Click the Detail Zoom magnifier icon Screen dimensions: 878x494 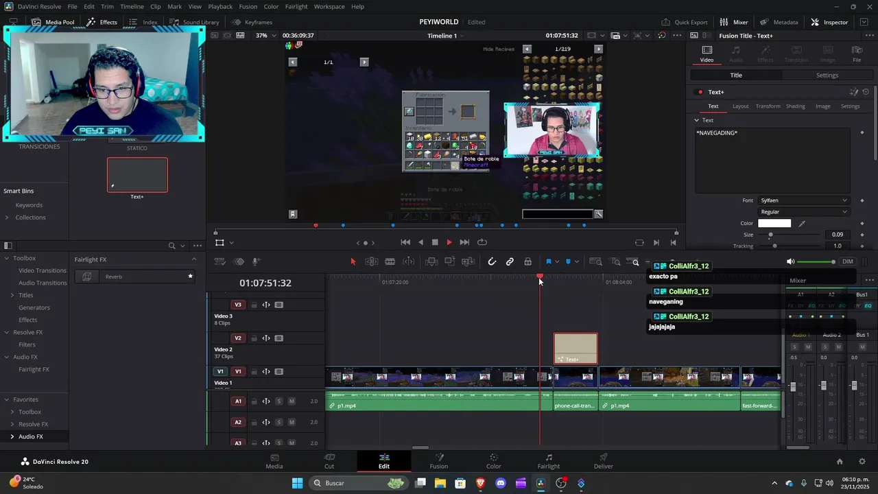click(x=615, y=261)
